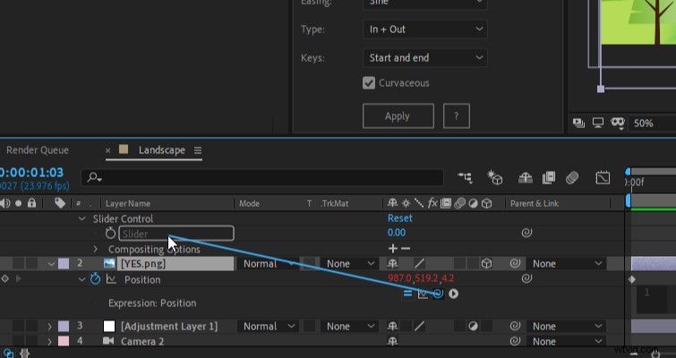Select the Landscape composition tab
676x358 pixels.
tap(162, 150)
